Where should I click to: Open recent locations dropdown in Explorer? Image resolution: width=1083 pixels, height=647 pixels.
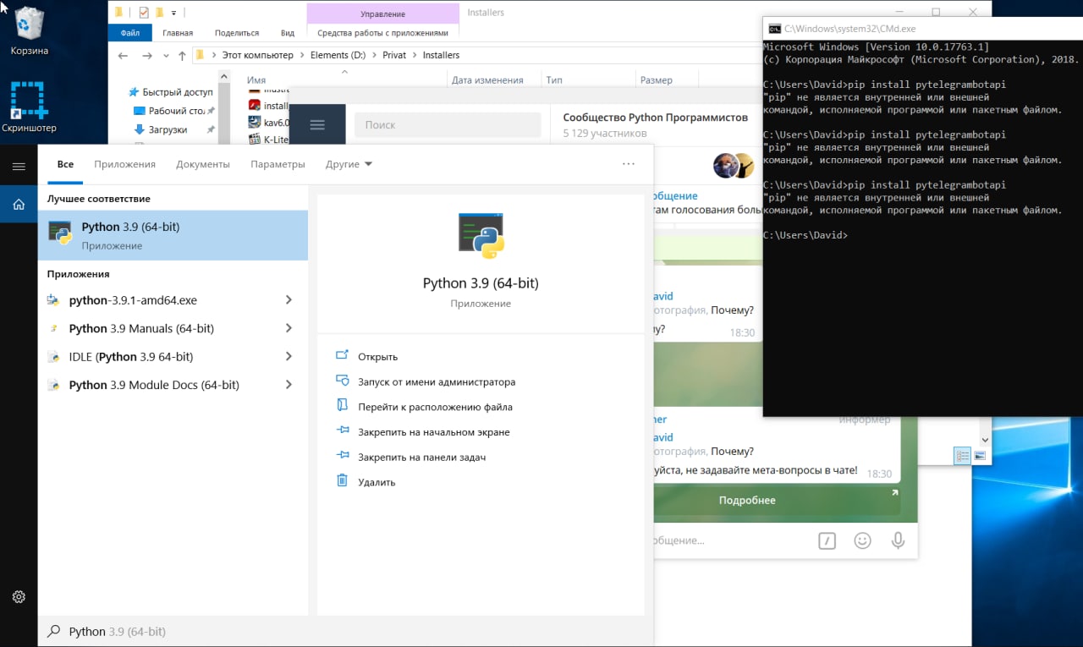coord(166,55)
